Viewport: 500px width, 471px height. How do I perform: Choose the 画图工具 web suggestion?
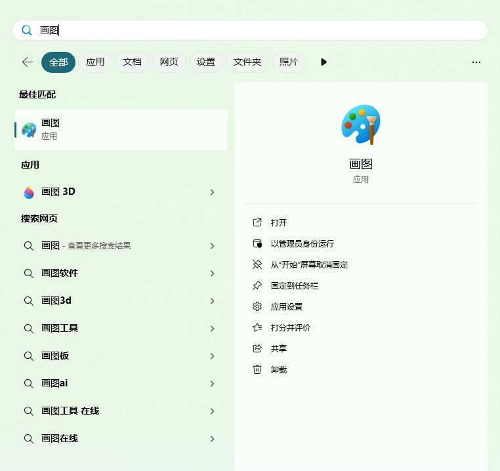pyautogui.click(x=121, y=328)
